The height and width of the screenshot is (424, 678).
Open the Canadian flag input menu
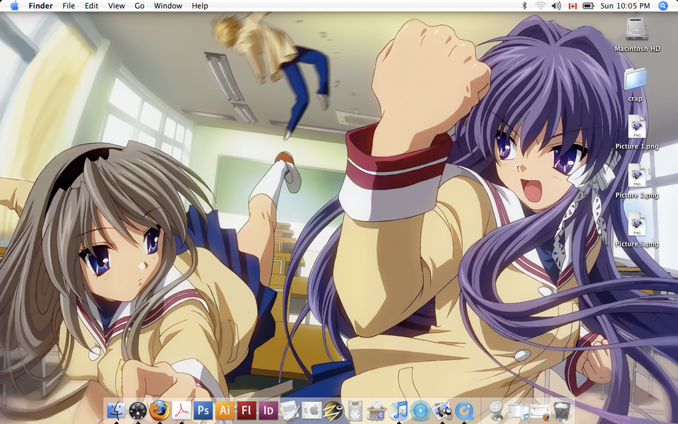point(571,6)
